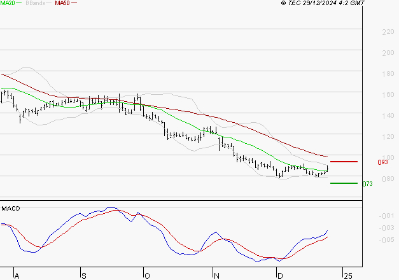
Task: Select month S on time axis
Action: tap(83, 276)
